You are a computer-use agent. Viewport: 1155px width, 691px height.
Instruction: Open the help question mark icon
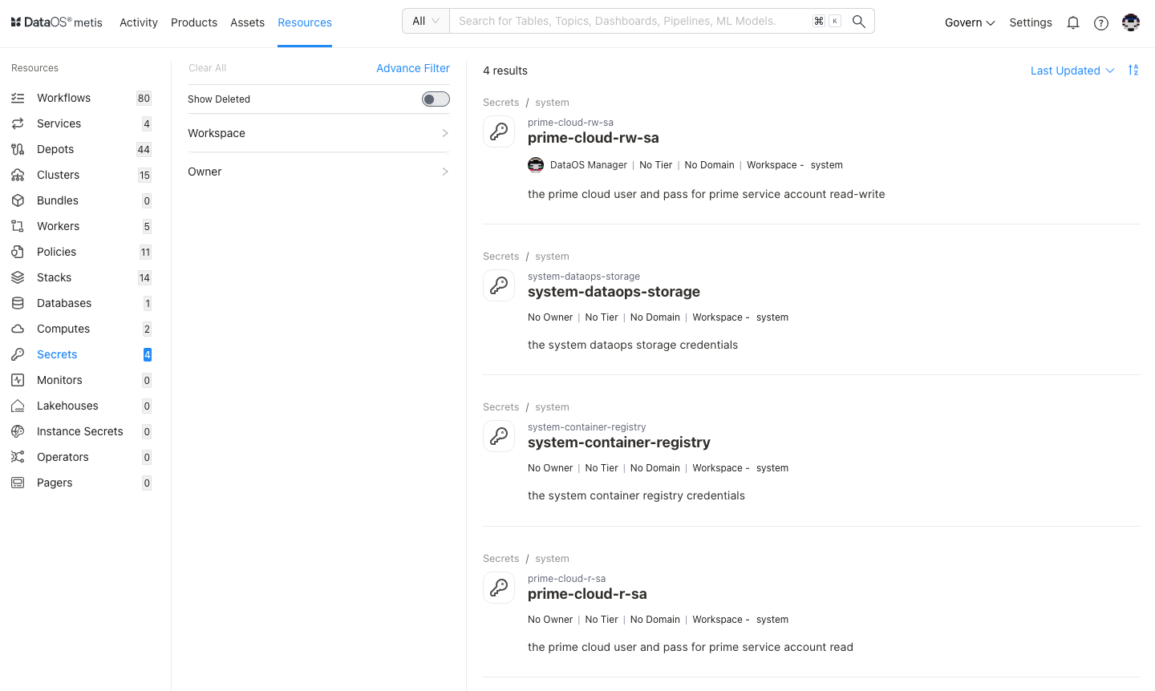(1101, 23)
